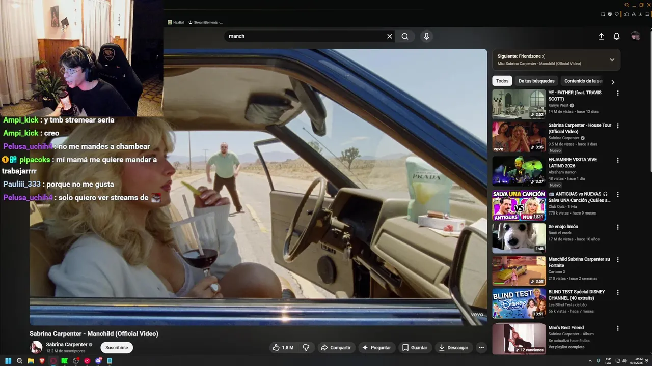Select the 'Todos' filter chip

pyautogui.click(x=502, y=81)
